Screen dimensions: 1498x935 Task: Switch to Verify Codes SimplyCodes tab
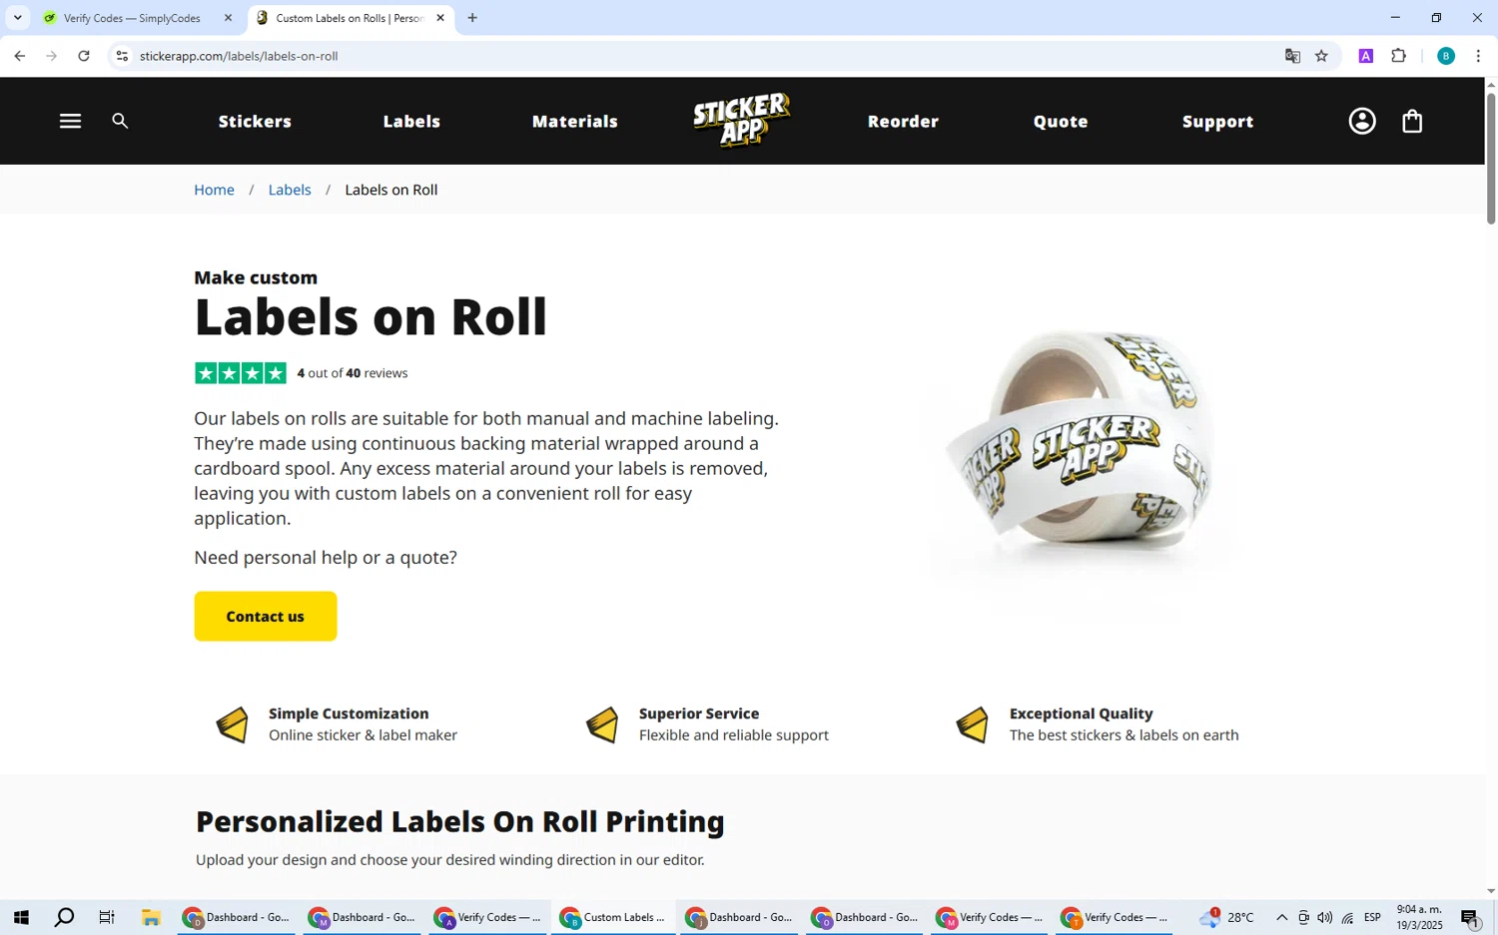138,18
